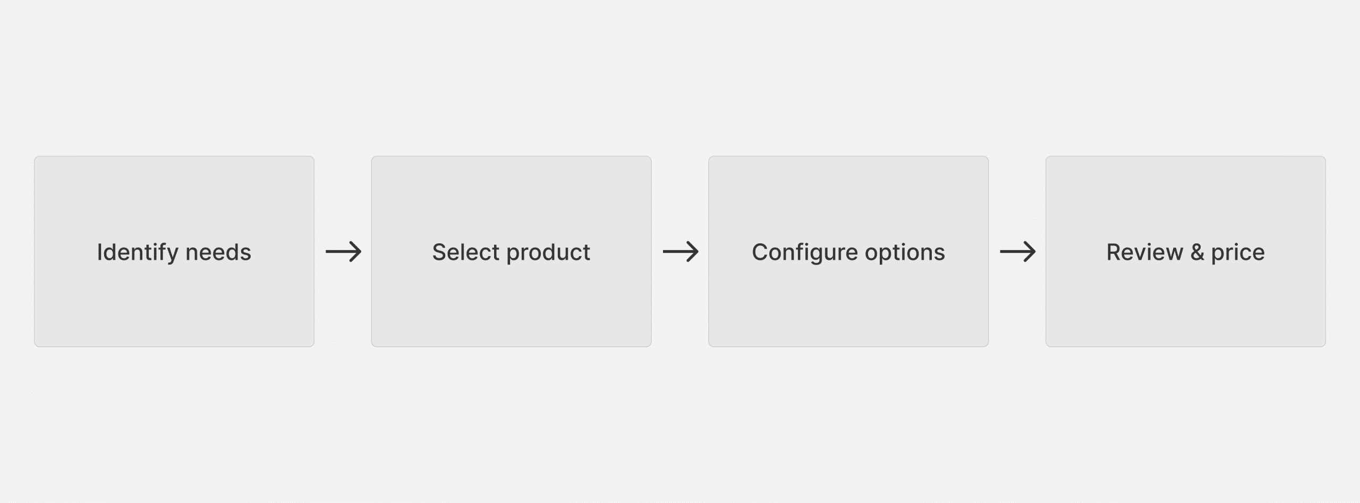
Task: Click the word "needs" in first box
Action: pyautogui.click(x=218, y=252)
